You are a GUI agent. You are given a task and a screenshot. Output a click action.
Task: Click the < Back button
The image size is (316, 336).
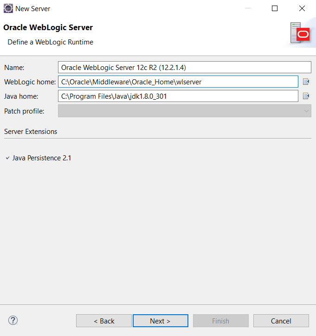pos(104,321)
